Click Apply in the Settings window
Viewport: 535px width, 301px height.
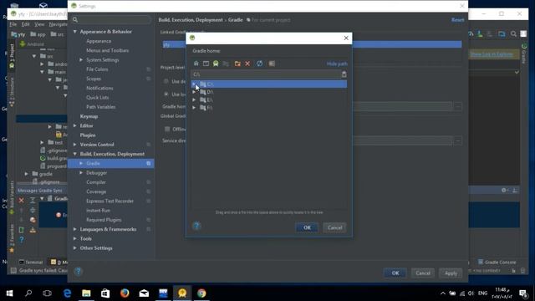pos(451,273)
